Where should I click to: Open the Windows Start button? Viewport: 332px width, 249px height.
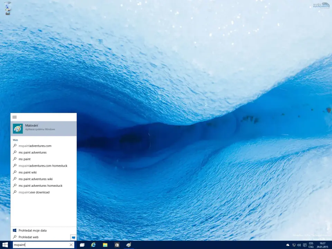5,245
